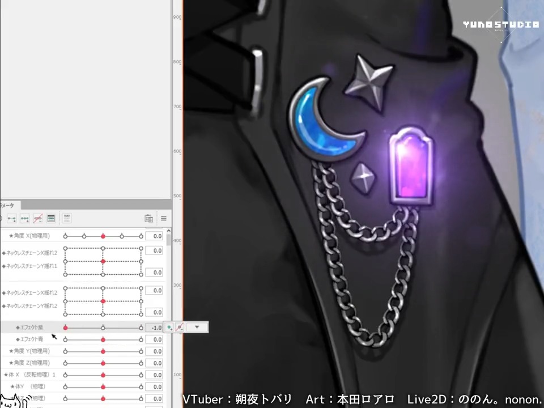
Task: Open the parameter panel hamburger menu
Action: (x=163, y=219)
